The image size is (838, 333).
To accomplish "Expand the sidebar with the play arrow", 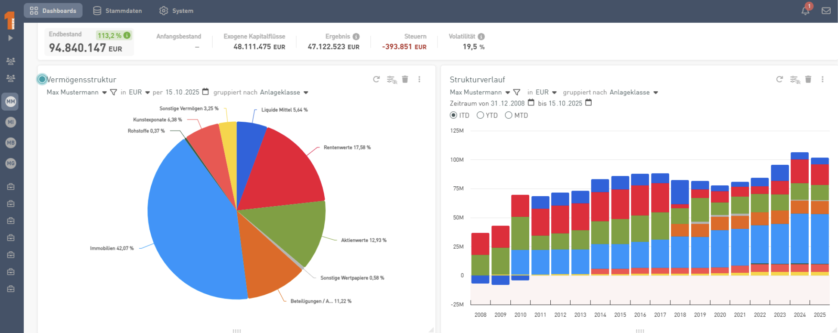I will 10,38.
